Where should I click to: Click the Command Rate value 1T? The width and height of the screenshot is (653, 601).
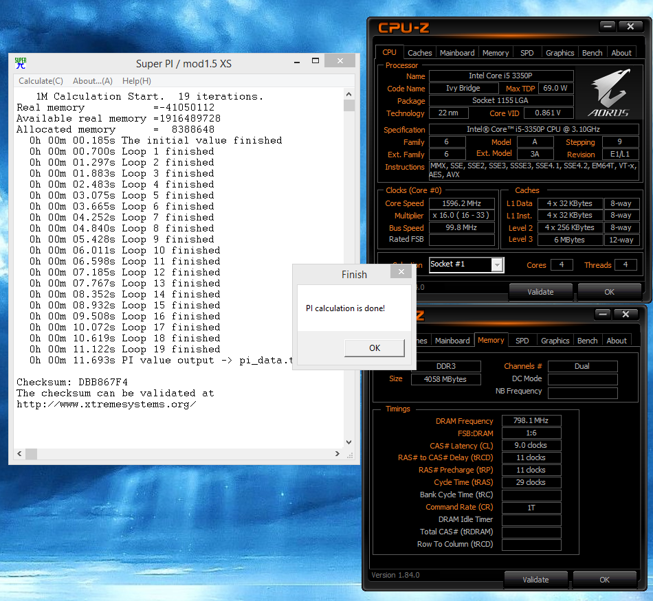[531, 508]
